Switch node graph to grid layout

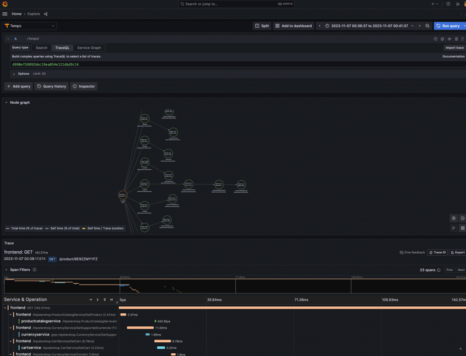click(x=462, y=228)
